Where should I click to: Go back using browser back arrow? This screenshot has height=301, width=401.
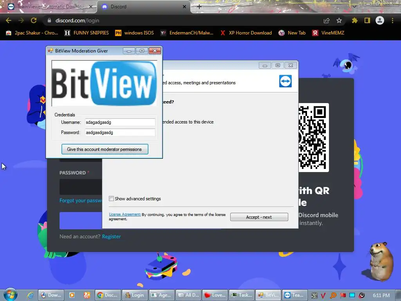pyautogui.click(x=9, y=20)
